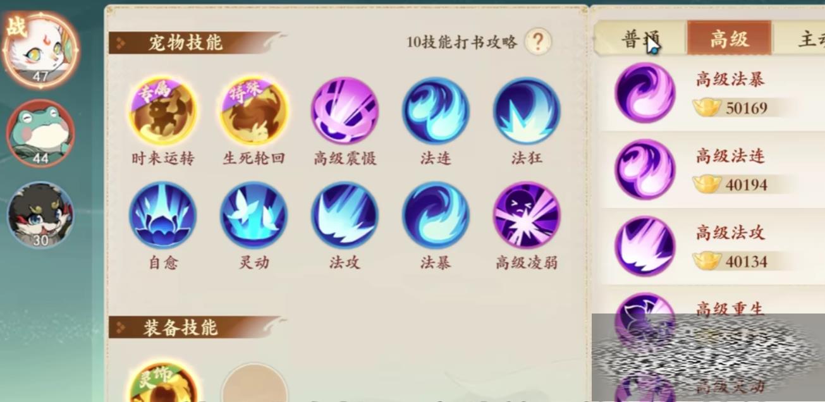The width and height of the screenshot is (825, 402).
Task: Switch to the 普通 tab
Action: pyautogui.click(x=640, y=39)
